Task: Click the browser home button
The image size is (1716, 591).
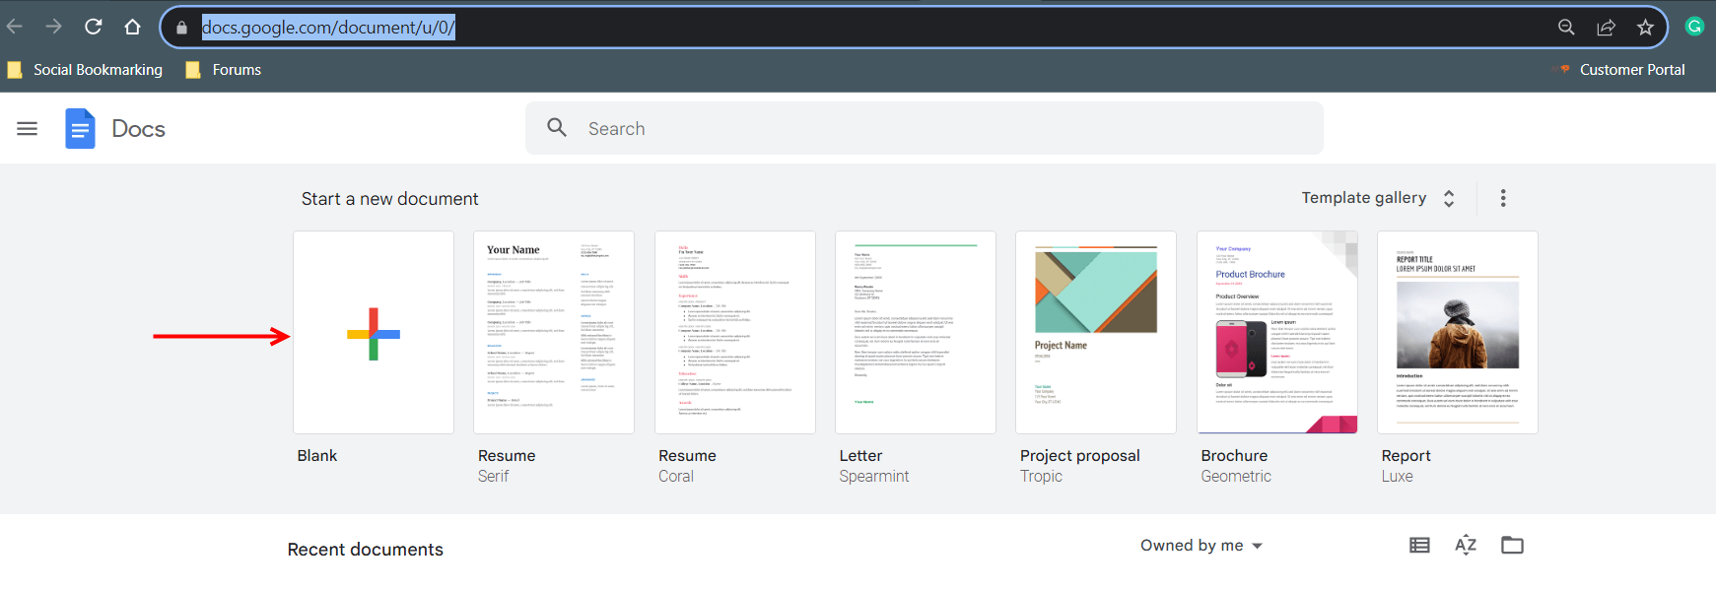Action: point(132,27)
